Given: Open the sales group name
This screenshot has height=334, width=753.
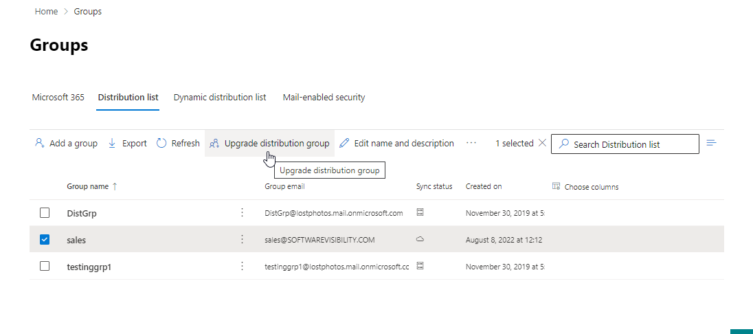Looking at the screenshot, I should 76,240.
